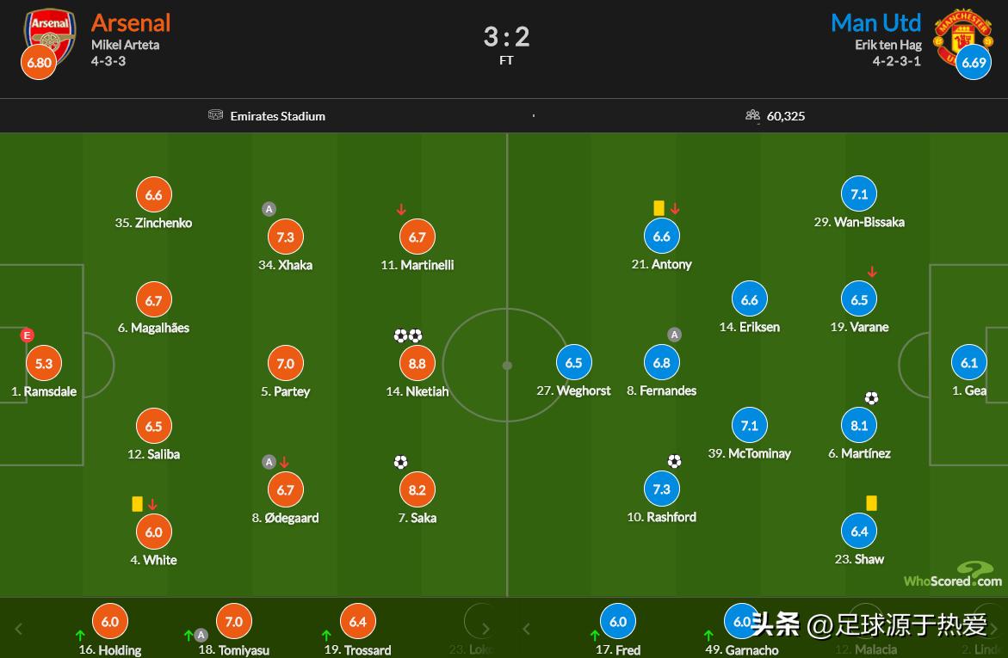1008x658 pixels.
Task: Click the Arsenal club crest
Action: click(51, 32)
